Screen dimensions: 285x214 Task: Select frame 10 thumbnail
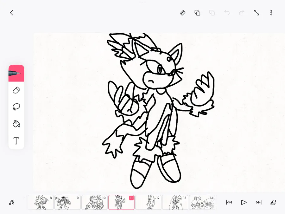coord(94,202)
